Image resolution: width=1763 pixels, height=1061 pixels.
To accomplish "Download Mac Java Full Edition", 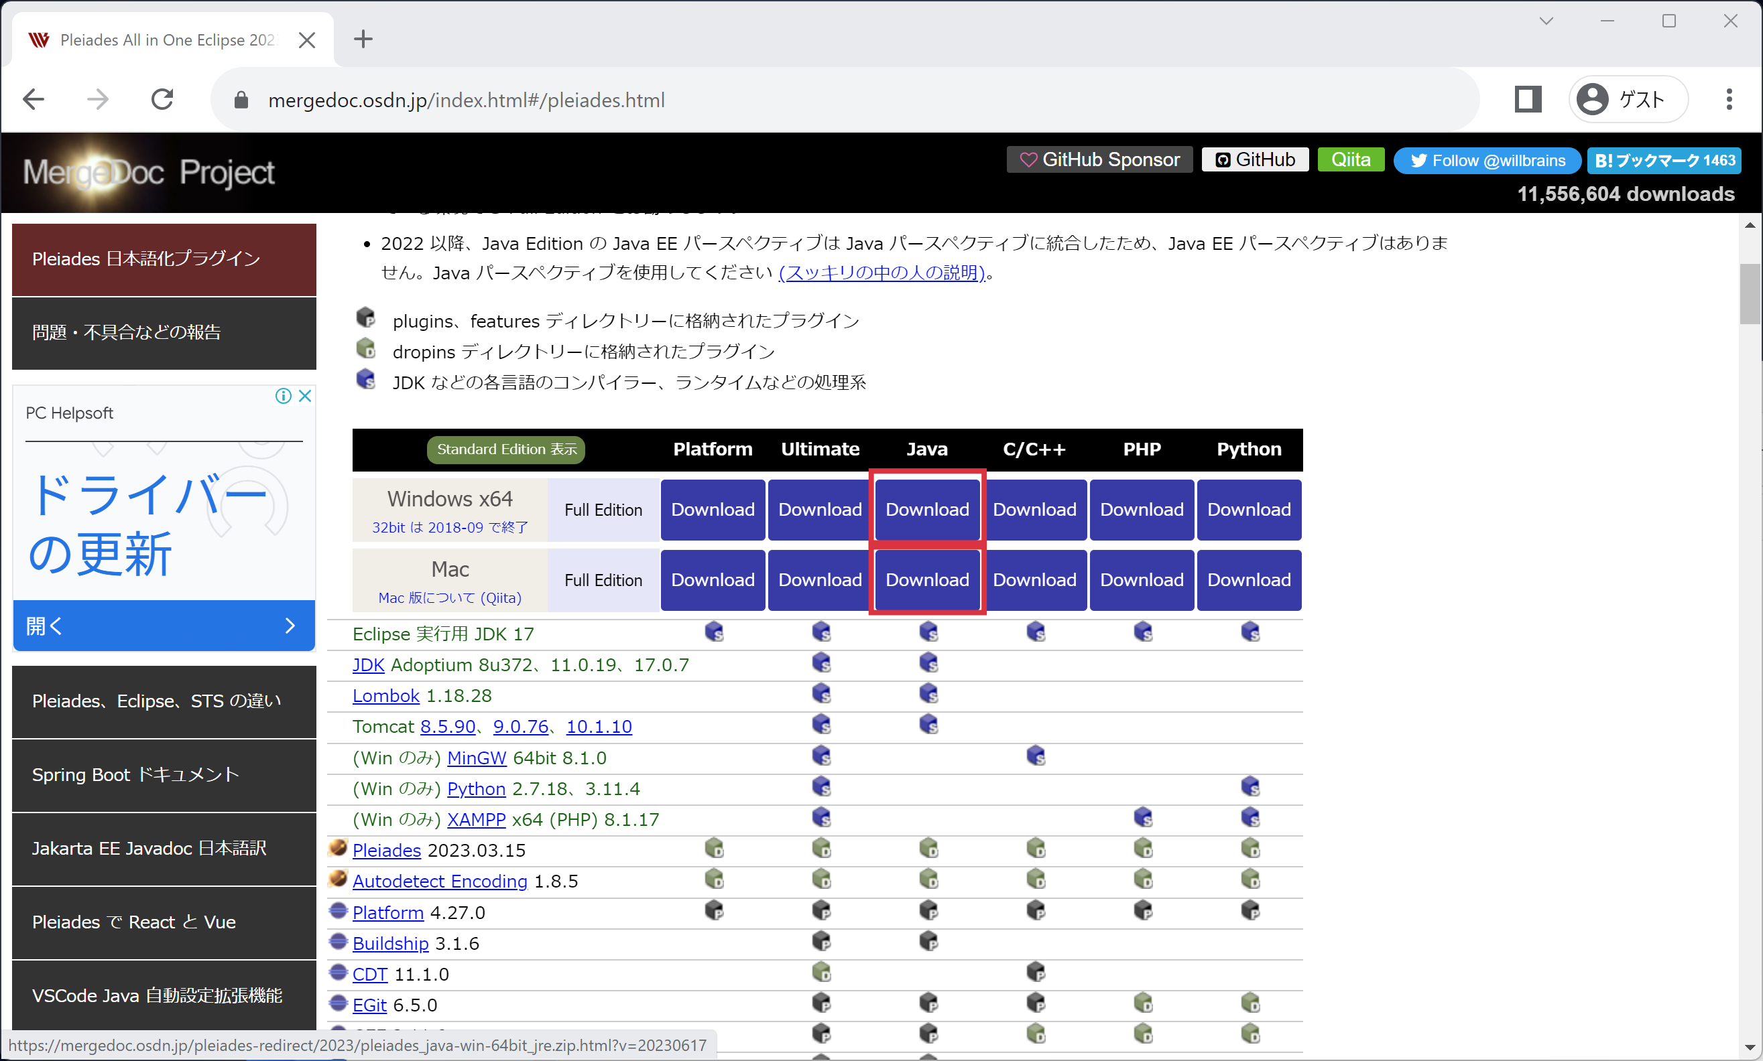I will (x=927, y=580).
